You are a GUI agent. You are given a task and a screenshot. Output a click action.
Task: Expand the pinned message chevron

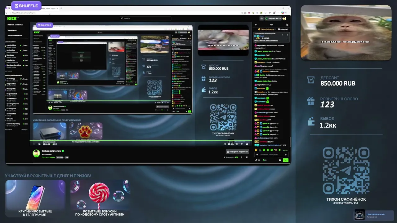tap(287, 39)
